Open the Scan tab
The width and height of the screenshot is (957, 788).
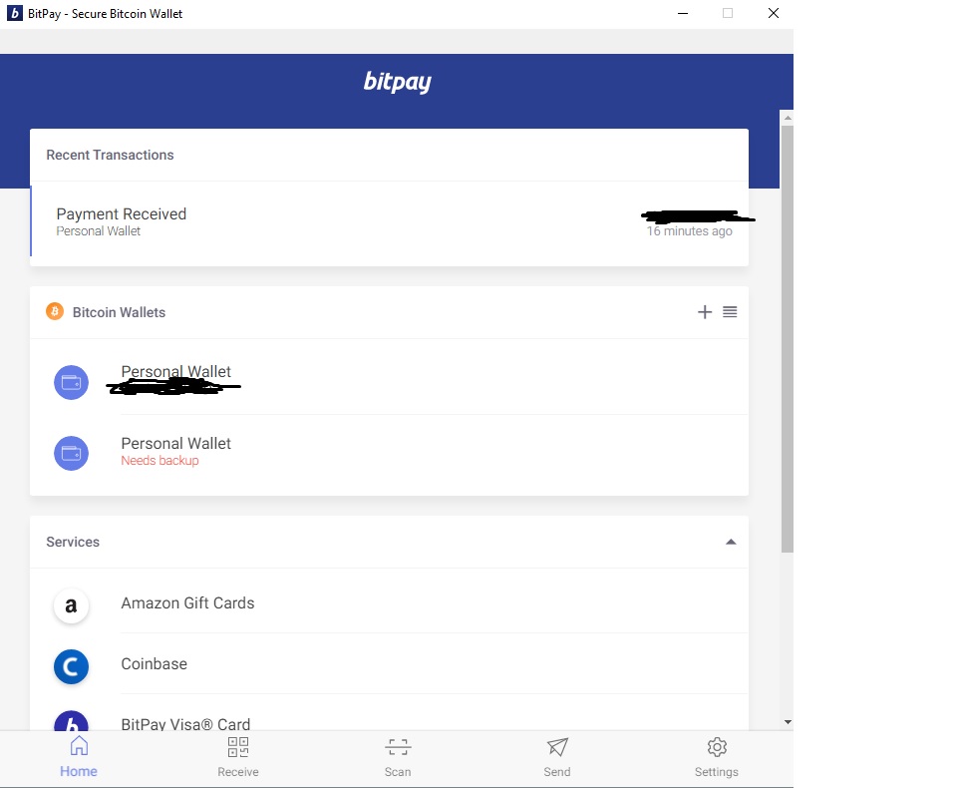(398, 757)
